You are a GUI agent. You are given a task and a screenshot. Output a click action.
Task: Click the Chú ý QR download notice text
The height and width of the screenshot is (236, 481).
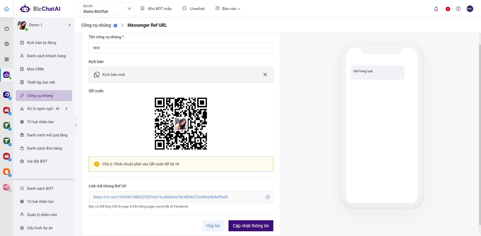tap(141, 164)
